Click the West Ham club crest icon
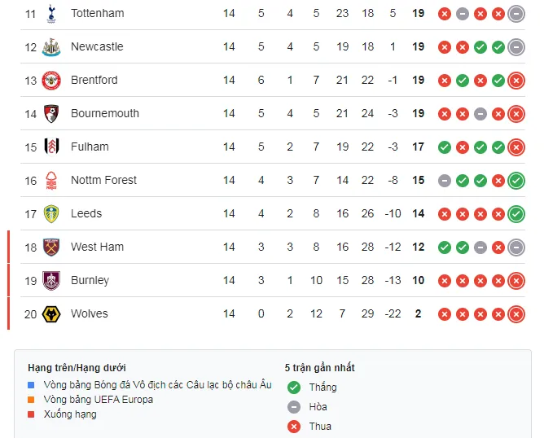The height and width of the screenshot is (438, 544). 52,247
